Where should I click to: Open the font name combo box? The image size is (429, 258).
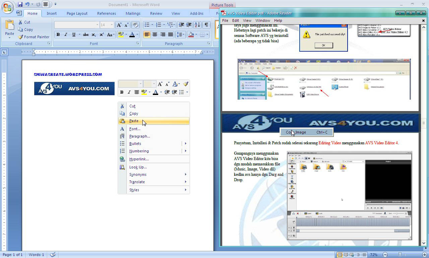pos(77,25)
